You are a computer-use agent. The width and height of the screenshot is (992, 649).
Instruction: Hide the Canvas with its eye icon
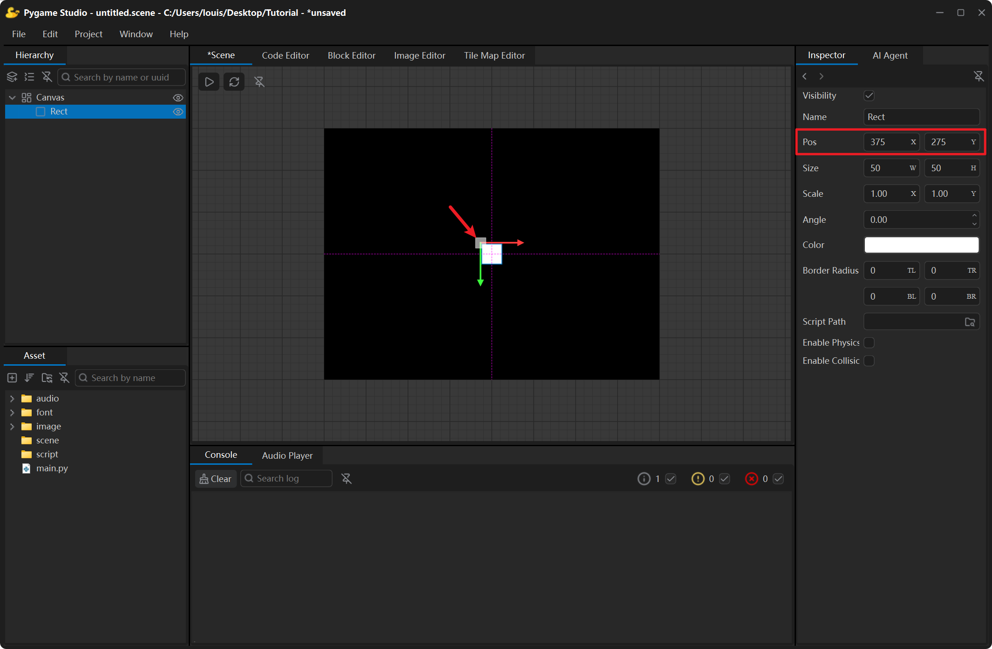point(178,98)
